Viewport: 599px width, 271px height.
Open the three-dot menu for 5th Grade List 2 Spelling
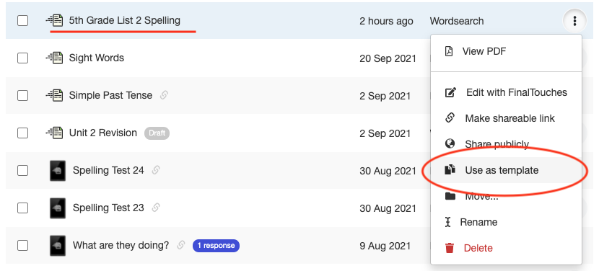[574, 21]
